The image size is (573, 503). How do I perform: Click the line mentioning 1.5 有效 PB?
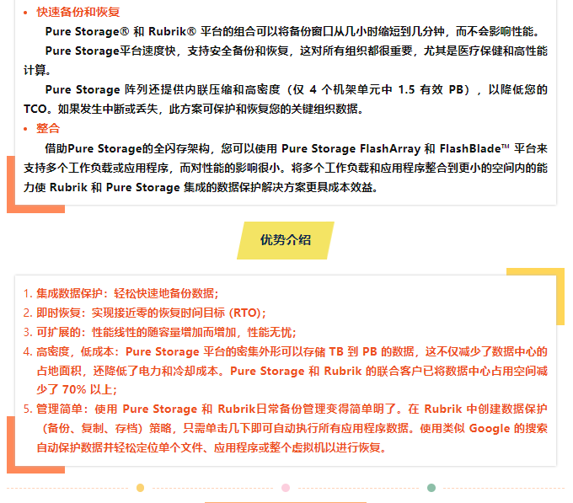click(297, 89)
